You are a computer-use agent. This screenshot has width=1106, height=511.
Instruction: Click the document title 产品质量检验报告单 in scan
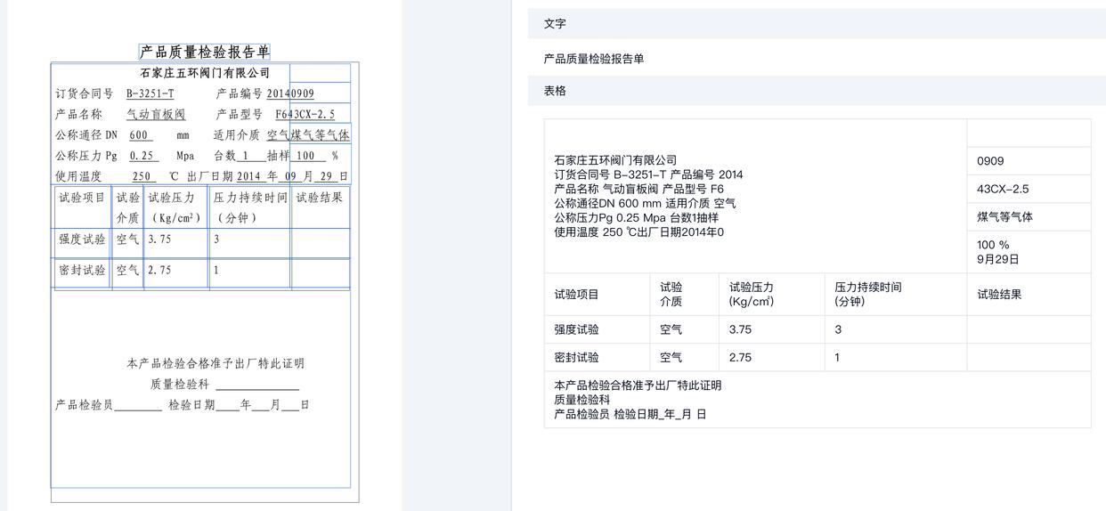tap(205, 52)
